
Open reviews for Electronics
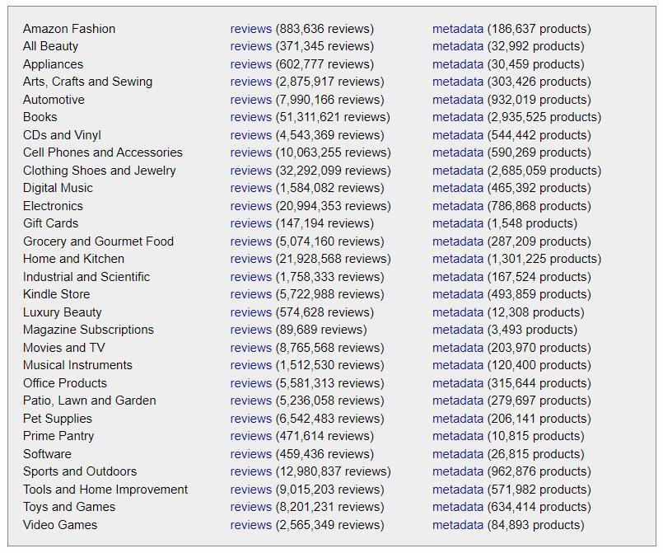pyautogui.click(x=250, y=206)
